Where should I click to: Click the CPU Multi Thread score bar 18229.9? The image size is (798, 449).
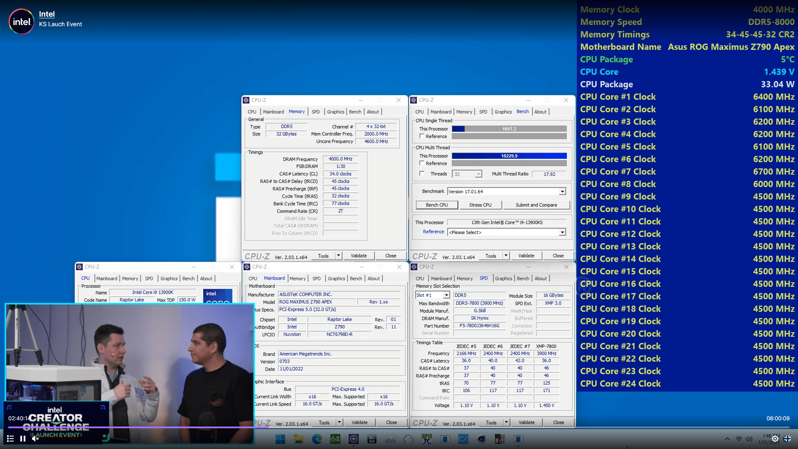pyautogui.click(x=509, y=156)
